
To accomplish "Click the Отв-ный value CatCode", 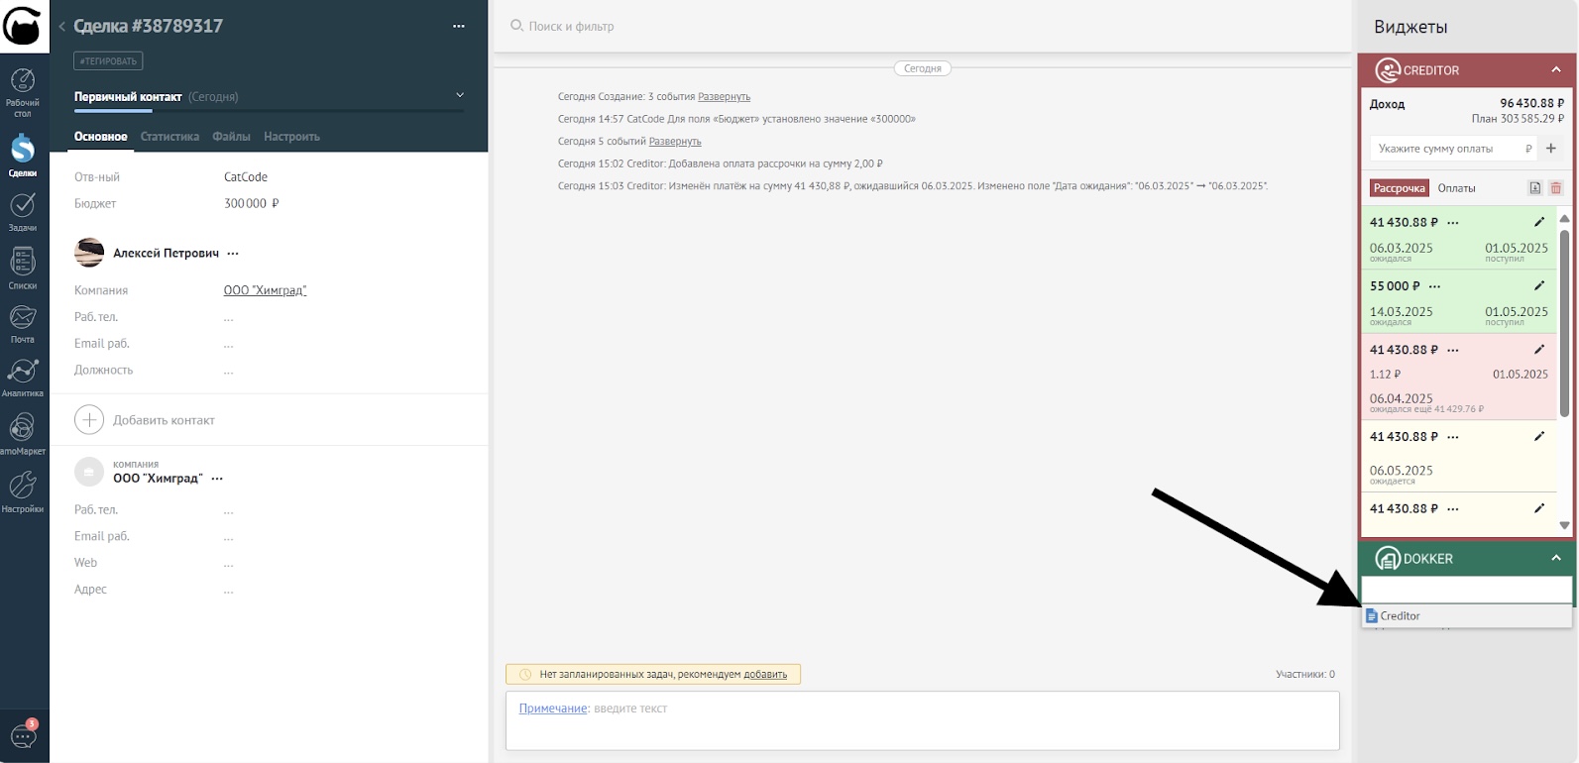I will click(246, 177).
